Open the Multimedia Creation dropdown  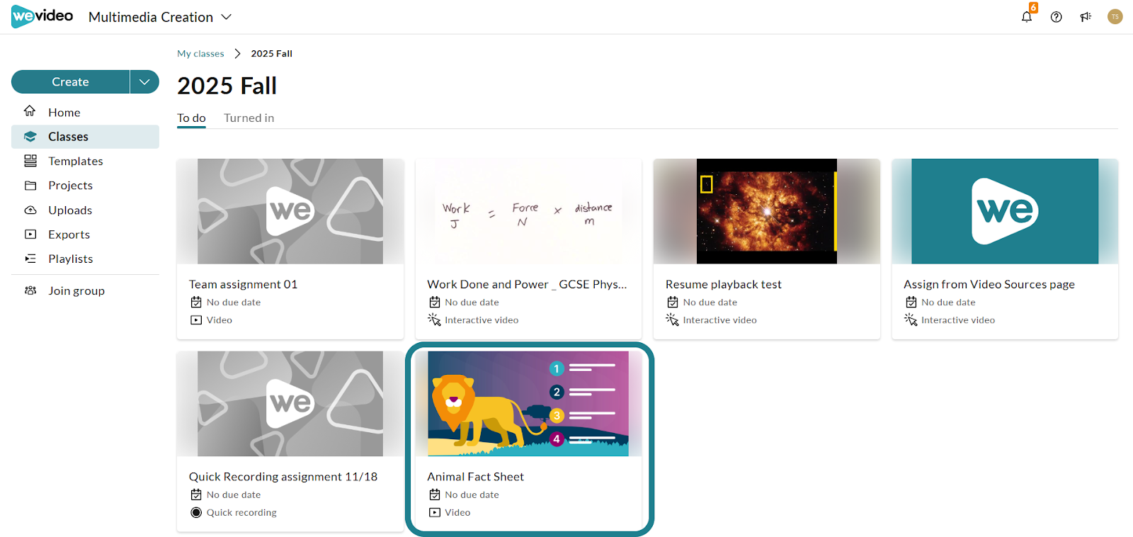click(160, 17)
